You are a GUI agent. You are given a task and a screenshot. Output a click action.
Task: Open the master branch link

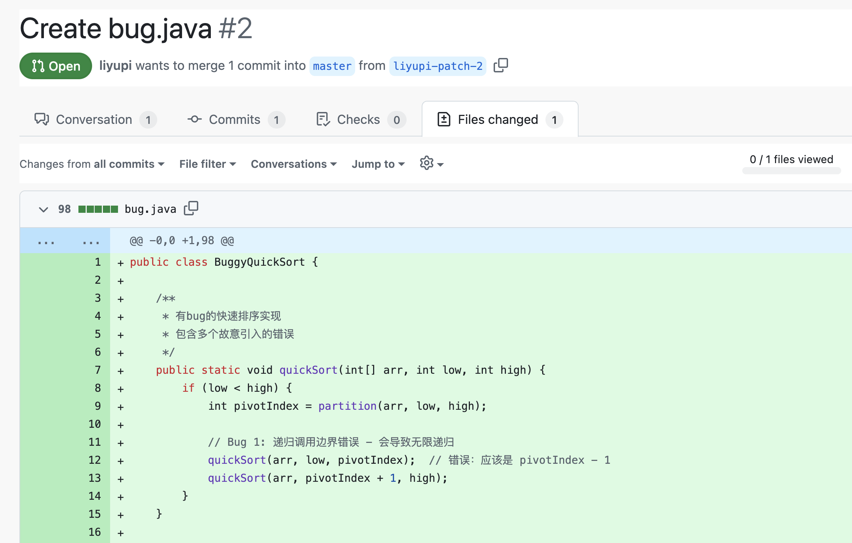[332, 66]
